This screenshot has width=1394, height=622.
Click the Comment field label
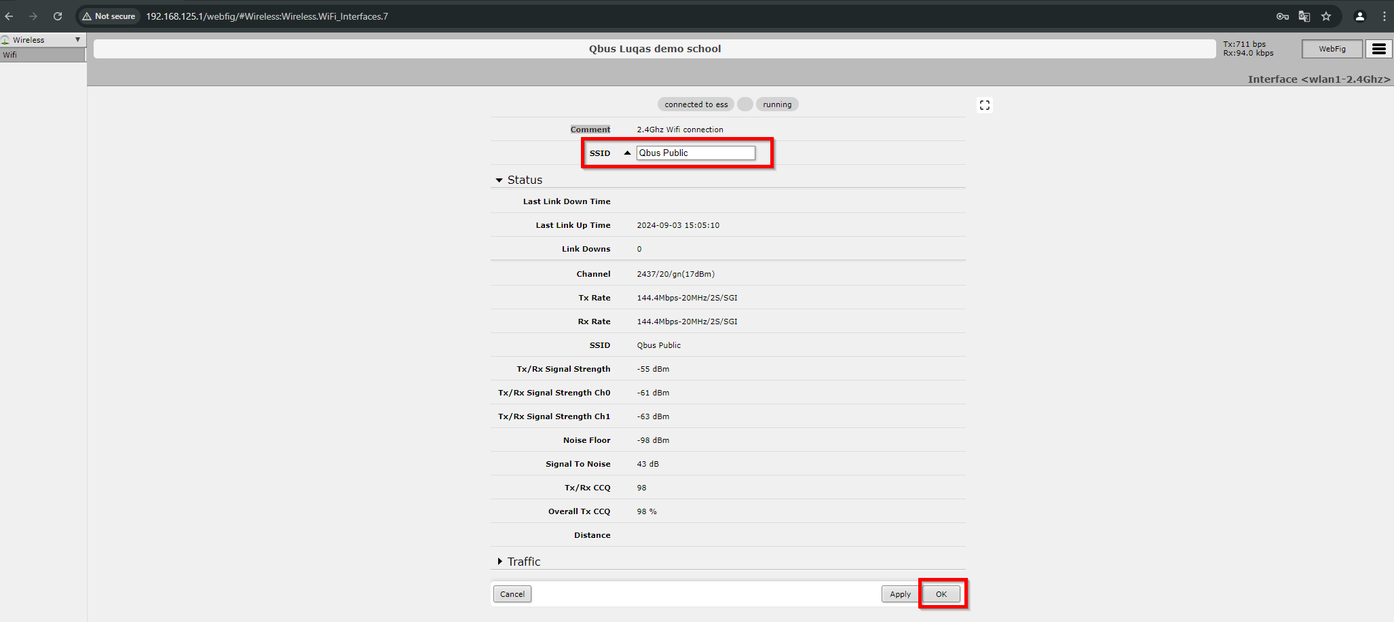click(x=590, y=130)
